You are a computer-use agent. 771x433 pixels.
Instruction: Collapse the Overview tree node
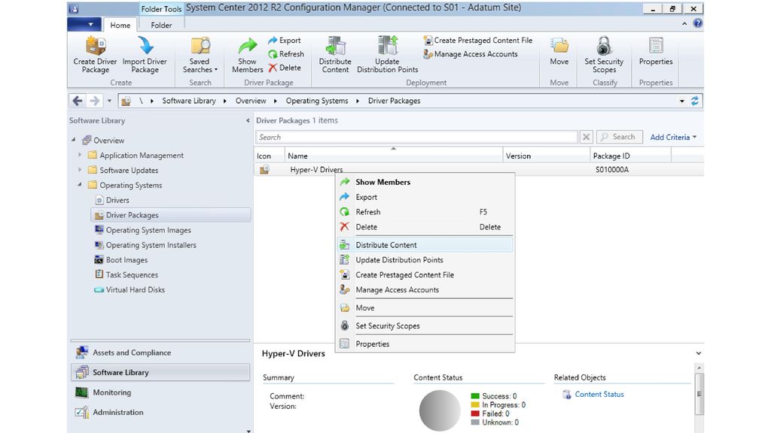(73, 140)
